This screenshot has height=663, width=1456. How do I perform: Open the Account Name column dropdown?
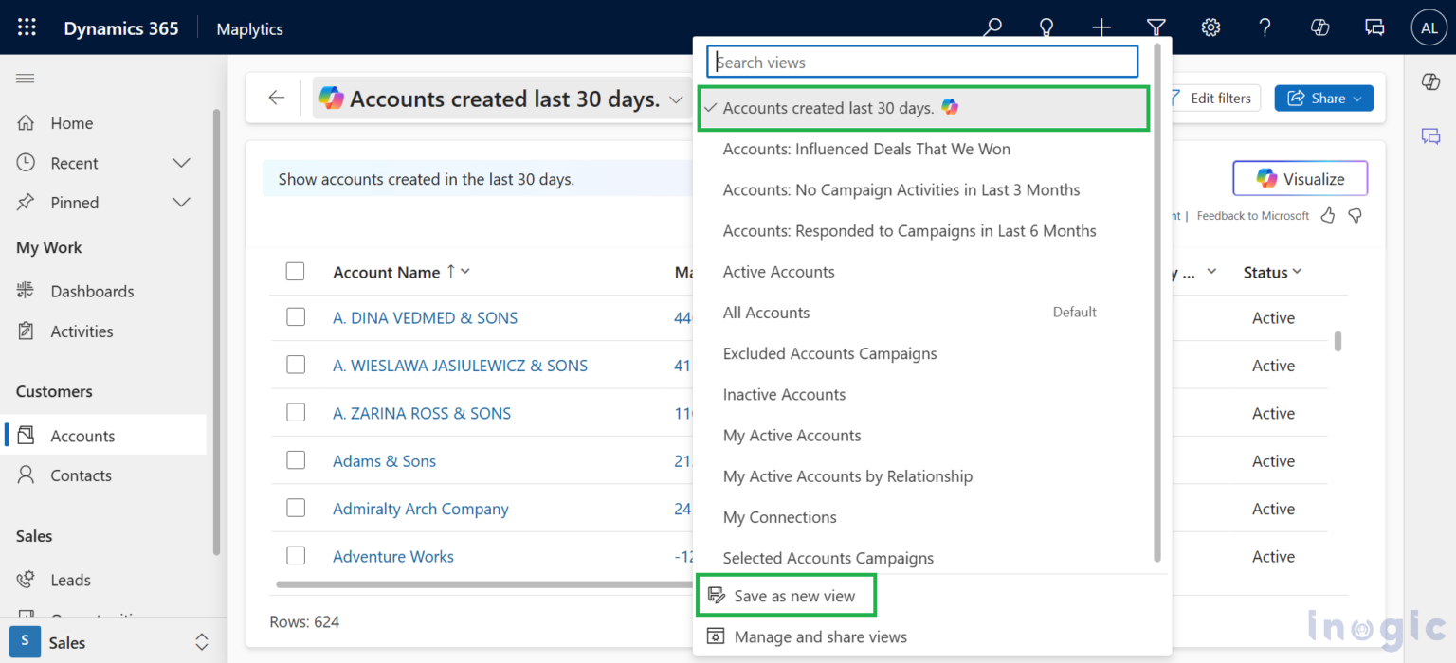[464, 272]
